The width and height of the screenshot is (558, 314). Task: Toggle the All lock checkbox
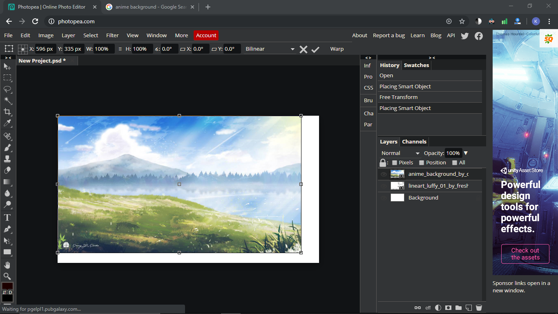click(x=455, y=163)
